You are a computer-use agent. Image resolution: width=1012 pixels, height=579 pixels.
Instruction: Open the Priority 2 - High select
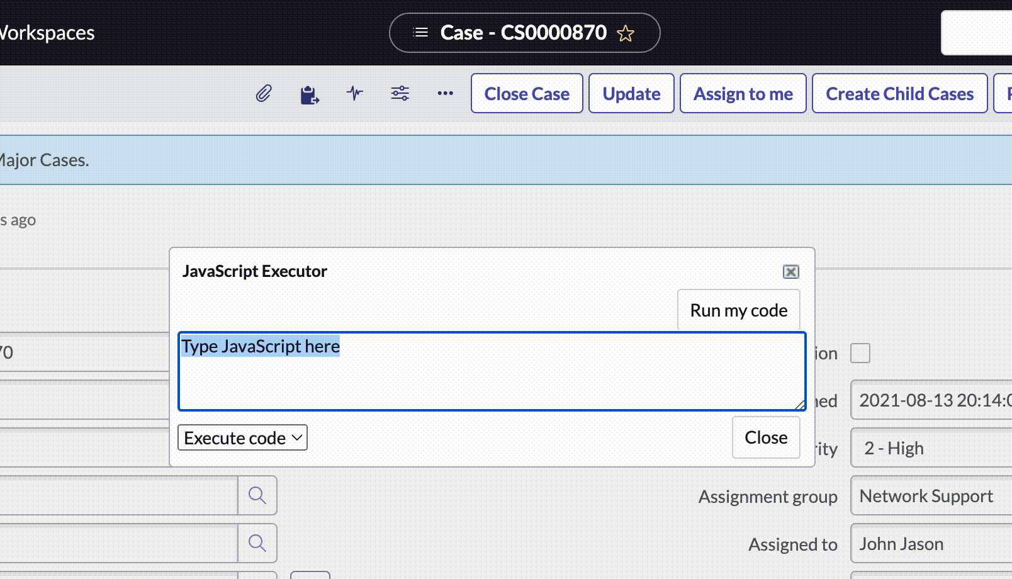[931, 448]
